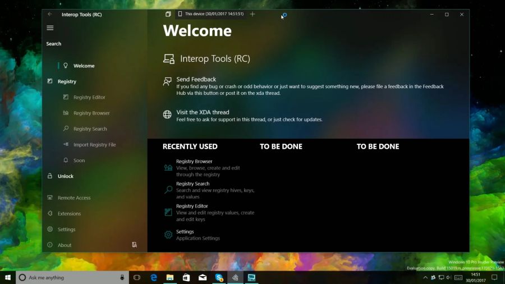
Task: Click Visit the XDA thread link
Action: click(203, 112)
